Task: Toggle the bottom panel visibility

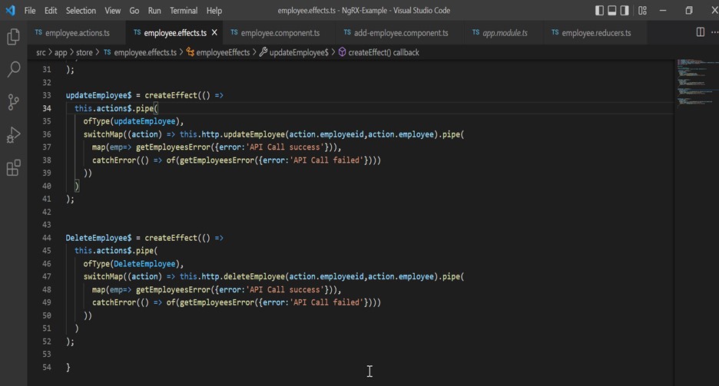Action: 612,11
